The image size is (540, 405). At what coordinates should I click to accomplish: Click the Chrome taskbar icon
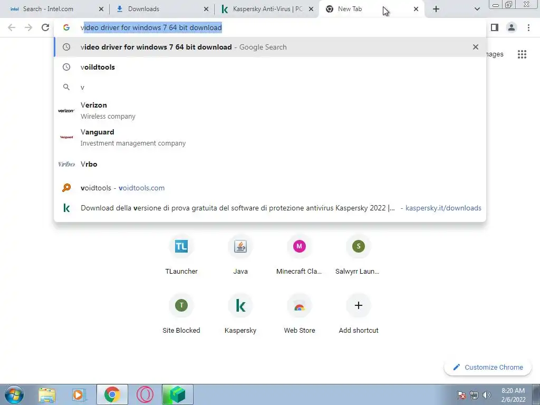112,394
